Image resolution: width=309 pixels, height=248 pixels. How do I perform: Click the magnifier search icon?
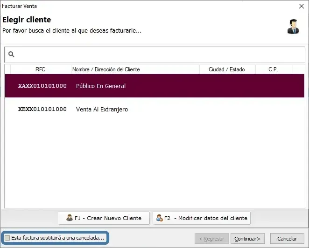tap(11, 54)
